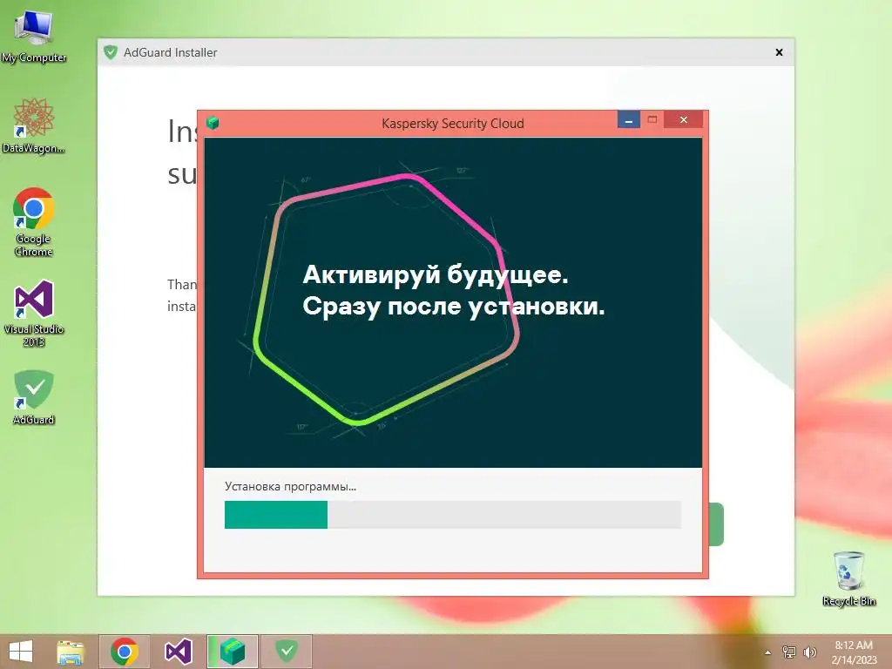Open AdGuard desktop shortcut
The image size is (892, 669).
(34, 397)
